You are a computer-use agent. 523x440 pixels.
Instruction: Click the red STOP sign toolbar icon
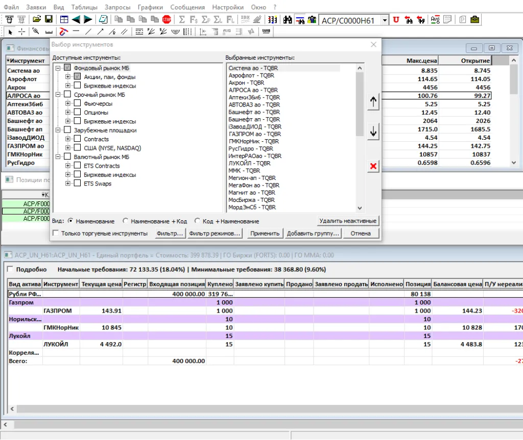tap(167, 20)
